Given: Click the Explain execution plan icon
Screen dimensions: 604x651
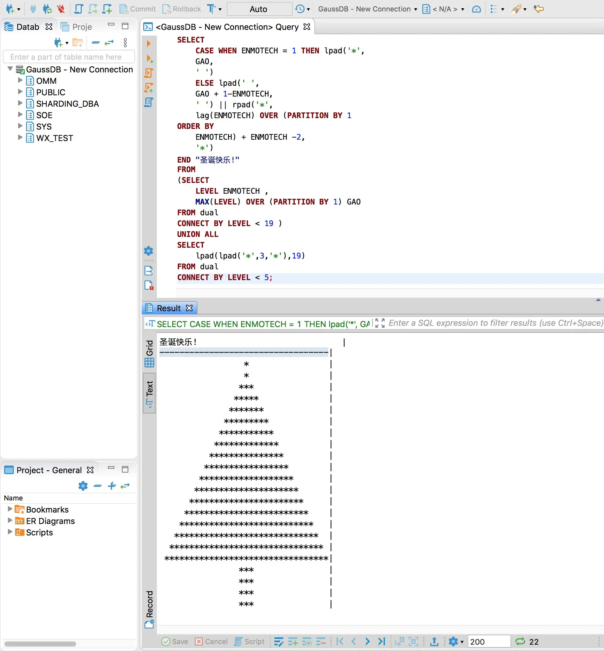Looking at the screenshot, I should tap(148, 102).
